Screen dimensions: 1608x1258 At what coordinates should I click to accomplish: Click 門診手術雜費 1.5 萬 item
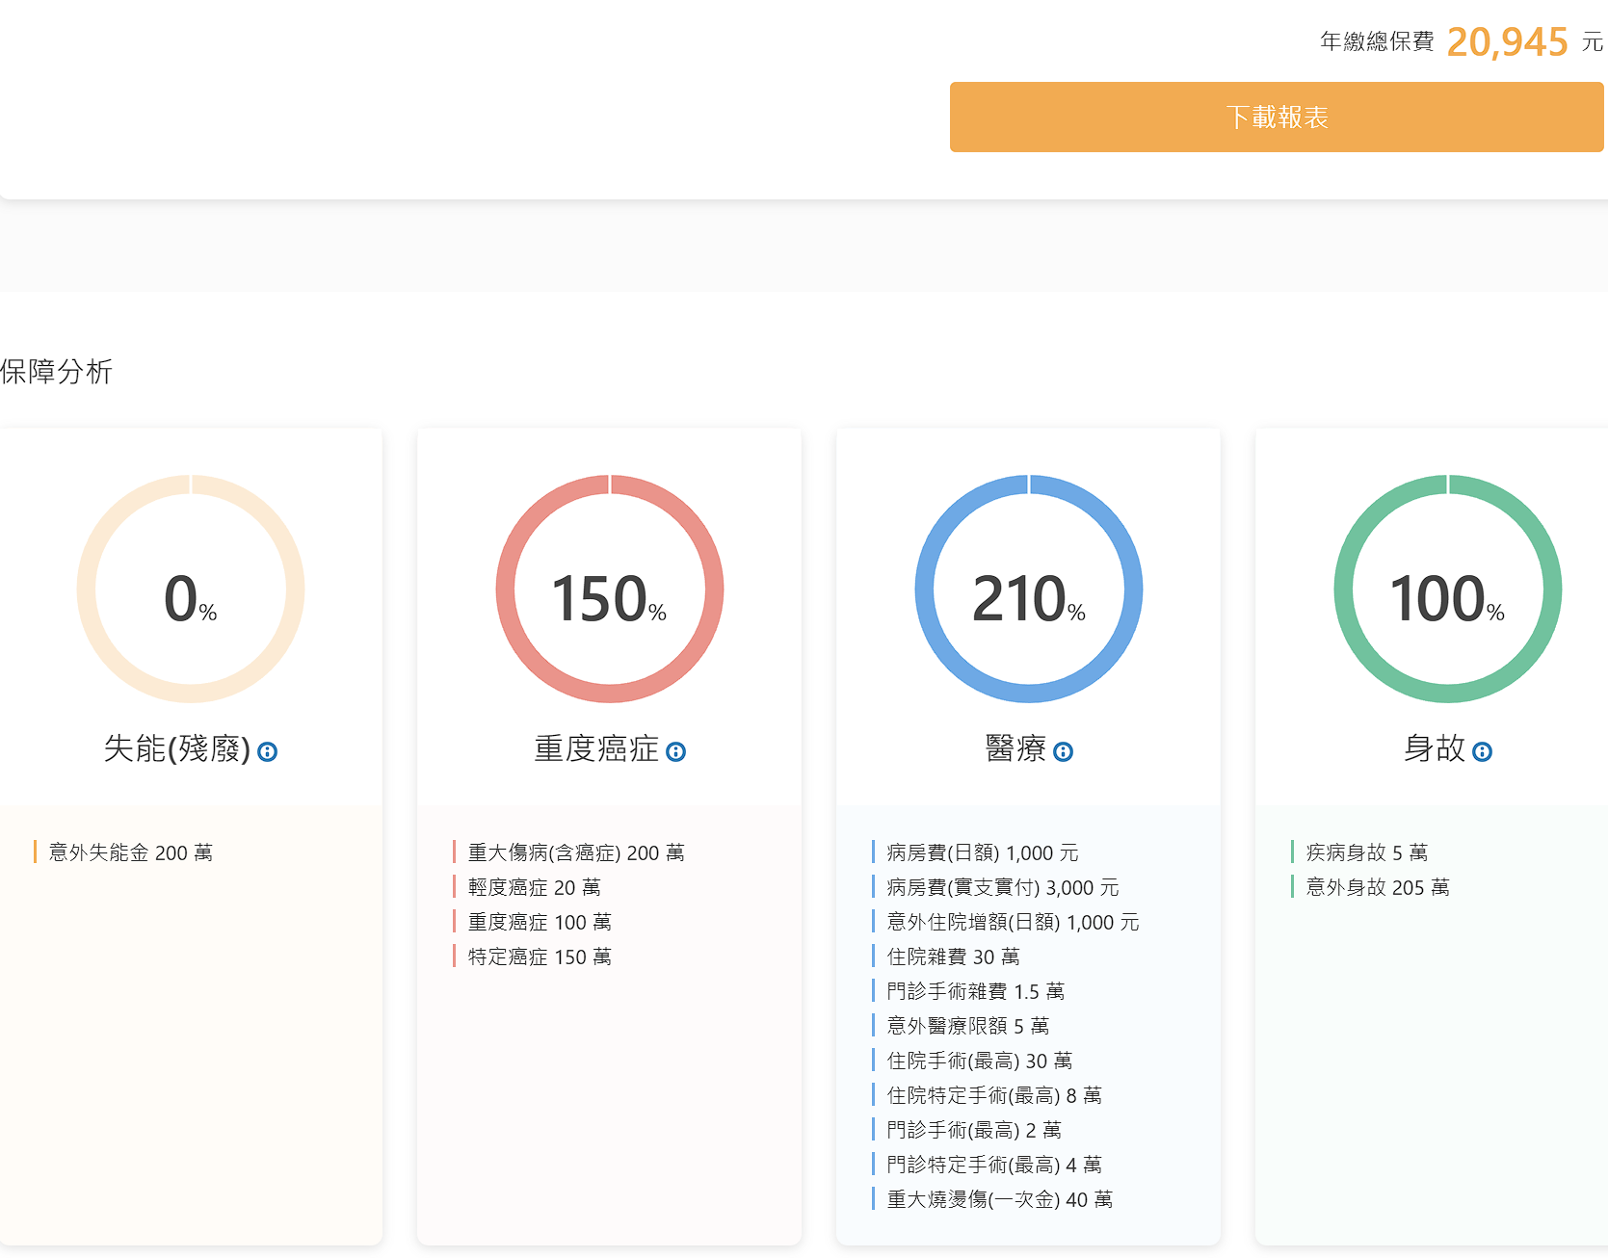pos(976,991)
